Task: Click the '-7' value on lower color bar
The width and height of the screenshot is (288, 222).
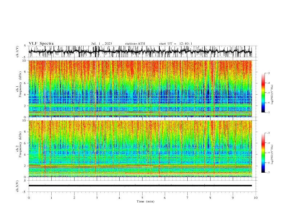Action: tap(268, 172)
